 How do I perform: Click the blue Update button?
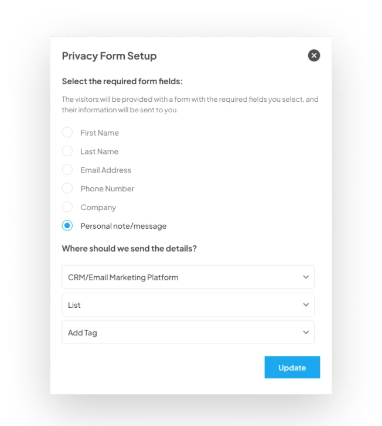pyautogui.click(x=292, y=367)
